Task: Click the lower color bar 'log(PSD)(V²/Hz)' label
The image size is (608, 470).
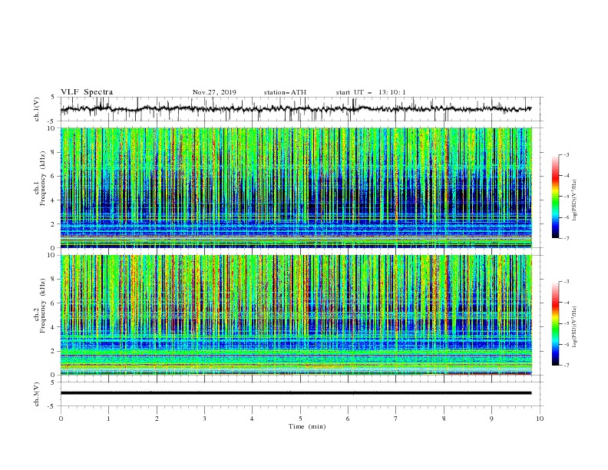Action: [x=575, y=327]
